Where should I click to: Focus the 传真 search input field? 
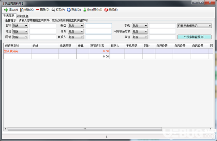pyautogui.click(x=98, y=31)
